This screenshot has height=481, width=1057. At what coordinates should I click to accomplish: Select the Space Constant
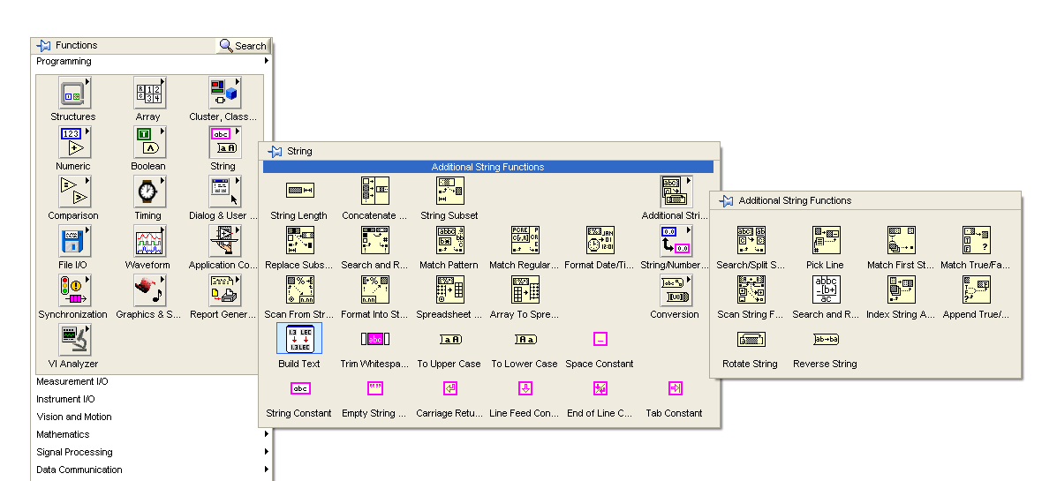click(600, 340)
